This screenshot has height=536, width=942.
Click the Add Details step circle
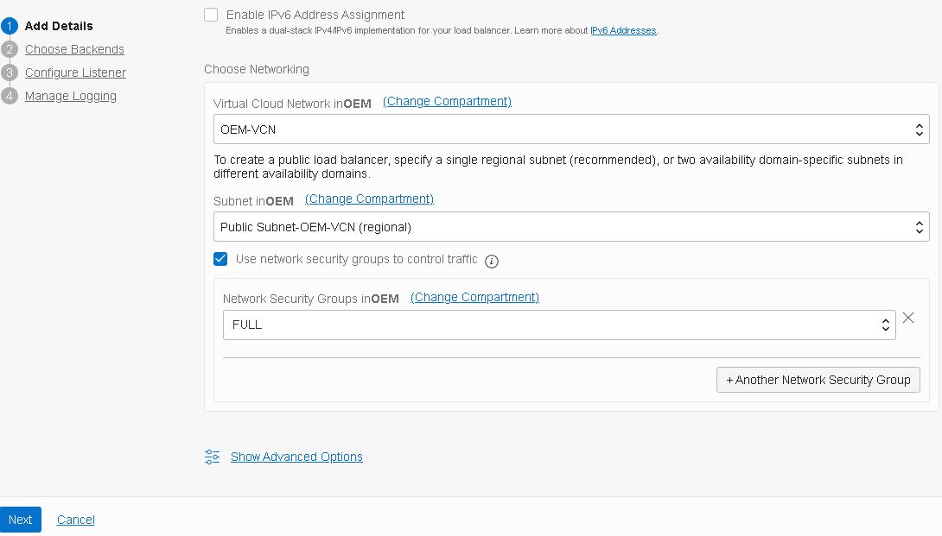10,26
